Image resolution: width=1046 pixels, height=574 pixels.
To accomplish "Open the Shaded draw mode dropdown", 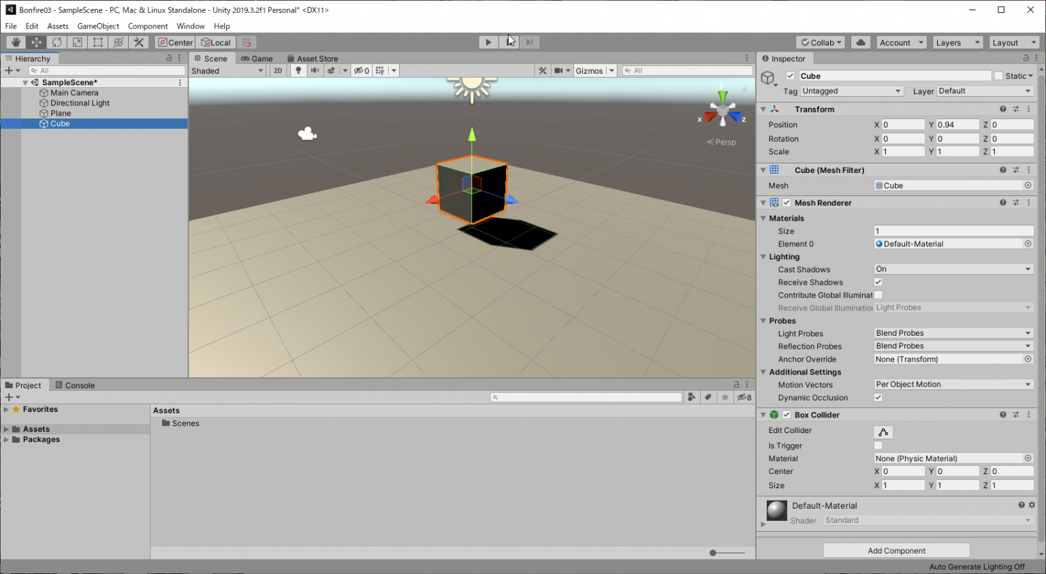I will (227, 70).
